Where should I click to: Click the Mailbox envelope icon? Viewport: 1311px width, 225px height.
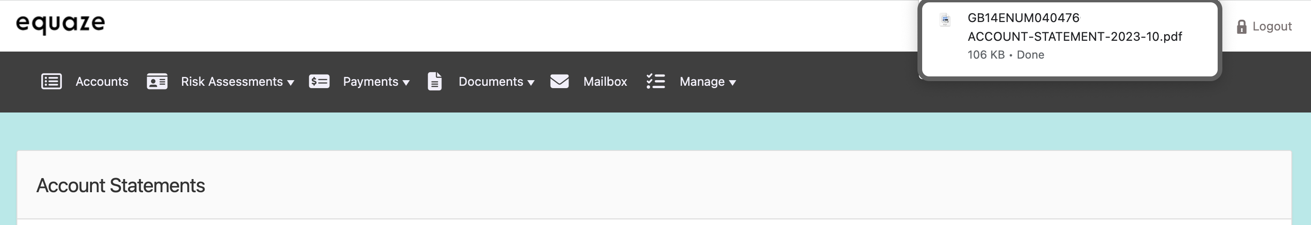559,82
